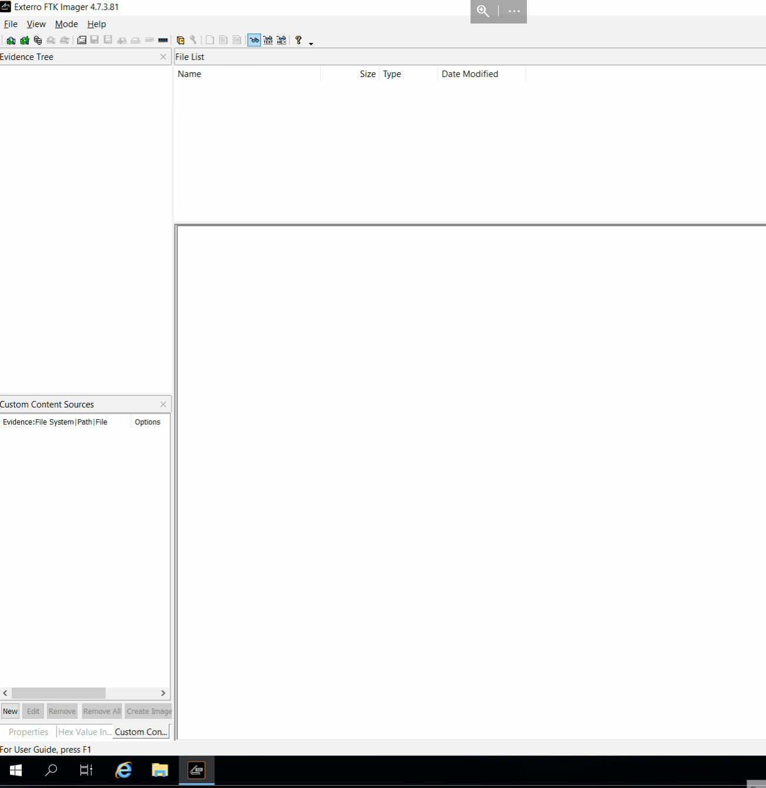Open the Mode menu
Viewport: 766px width, 788px height.
(x=66, y=24)
